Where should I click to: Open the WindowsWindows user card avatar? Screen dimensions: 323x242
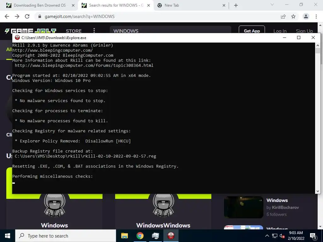(163, 205)
